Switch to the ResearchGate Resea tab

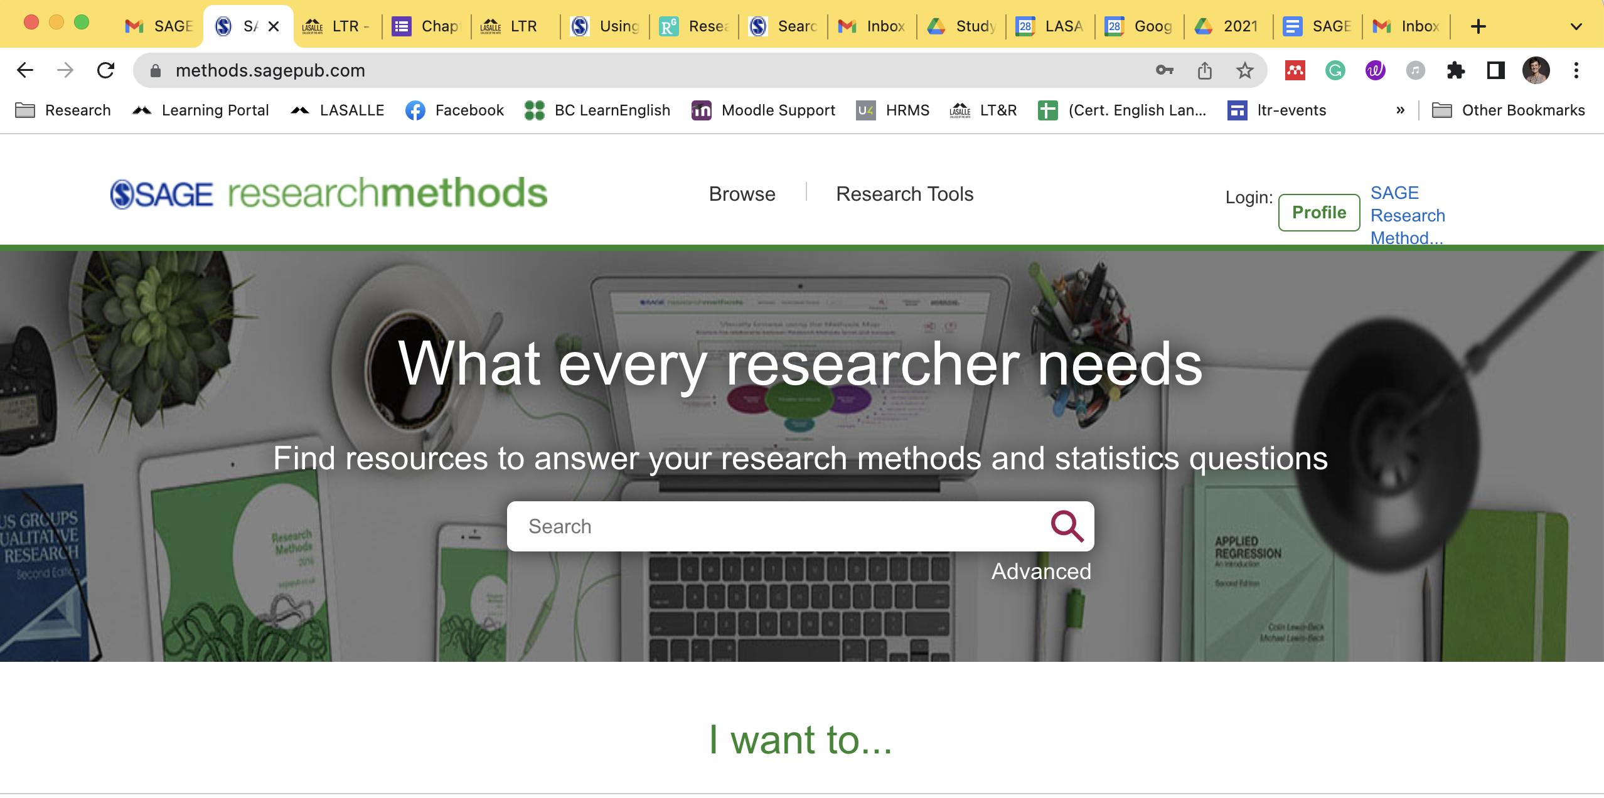coord(694,26)
